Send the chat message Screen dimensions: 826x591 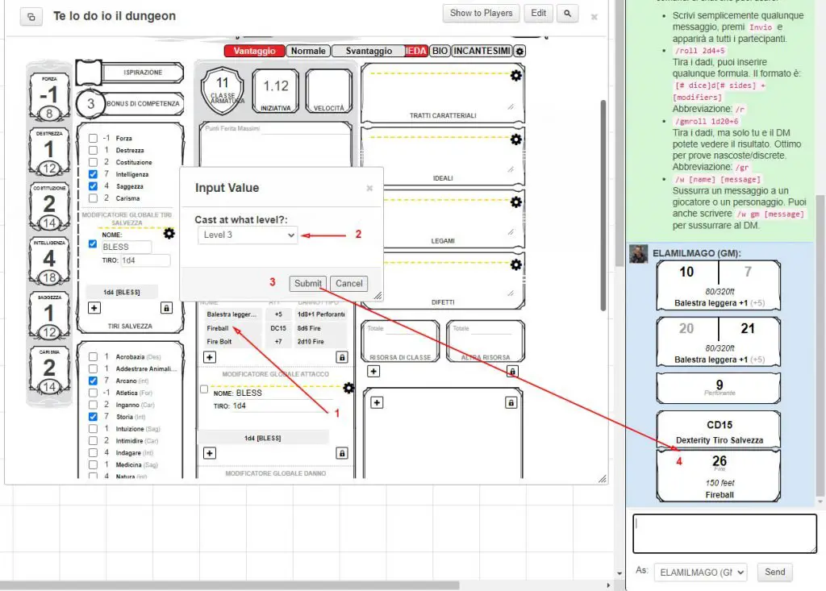tap(775, 572)
